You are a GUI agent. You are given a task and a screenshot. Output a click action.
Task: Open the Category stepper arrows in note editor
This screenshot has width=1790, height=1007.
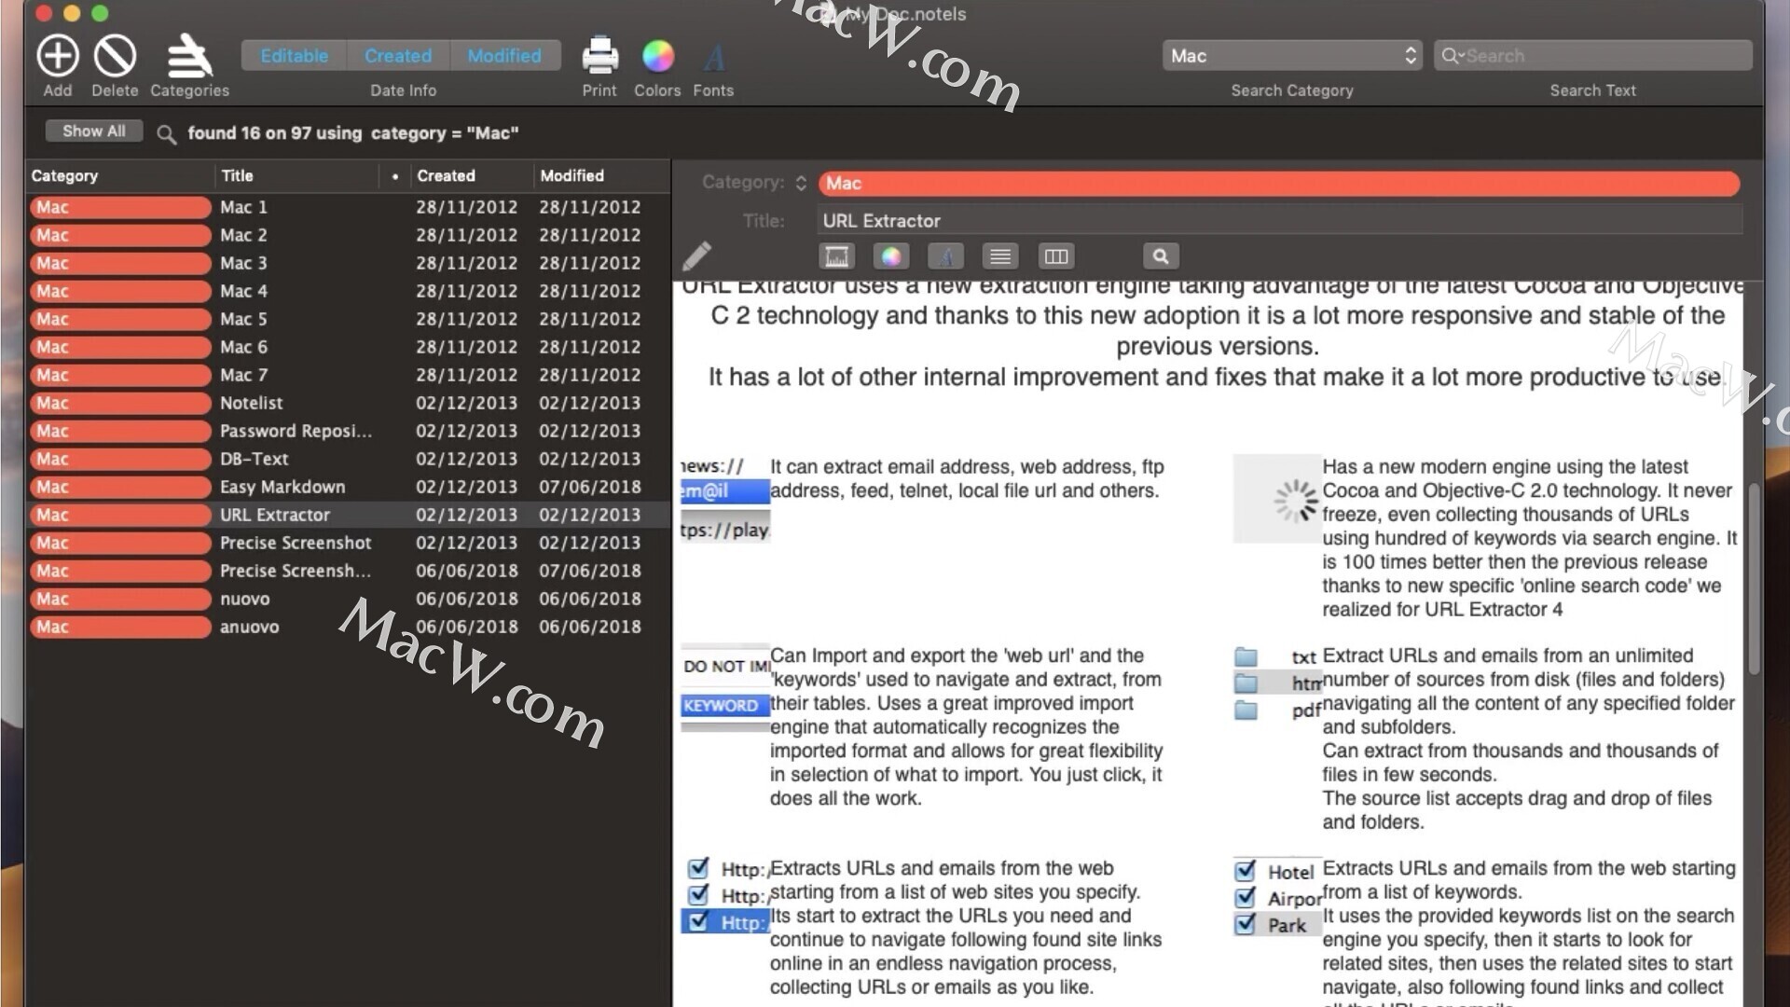pos(801,183)
